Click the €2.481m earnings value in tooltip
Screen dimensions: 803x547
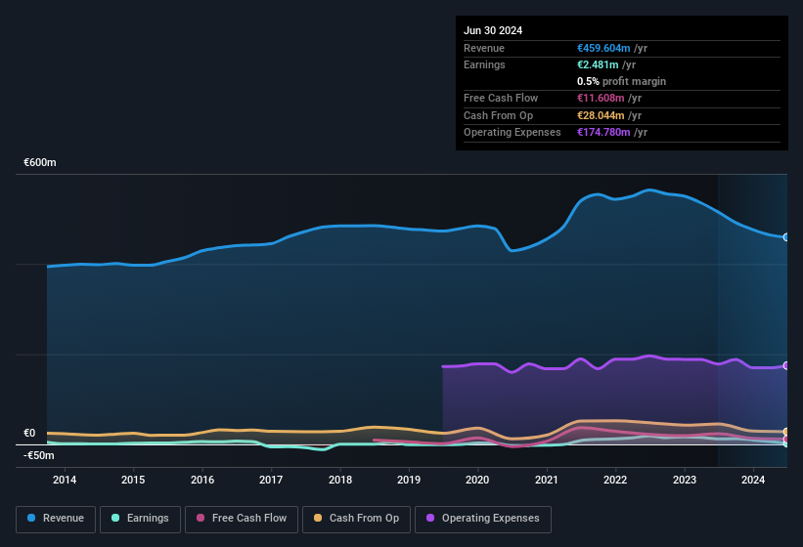coord(598,64)
